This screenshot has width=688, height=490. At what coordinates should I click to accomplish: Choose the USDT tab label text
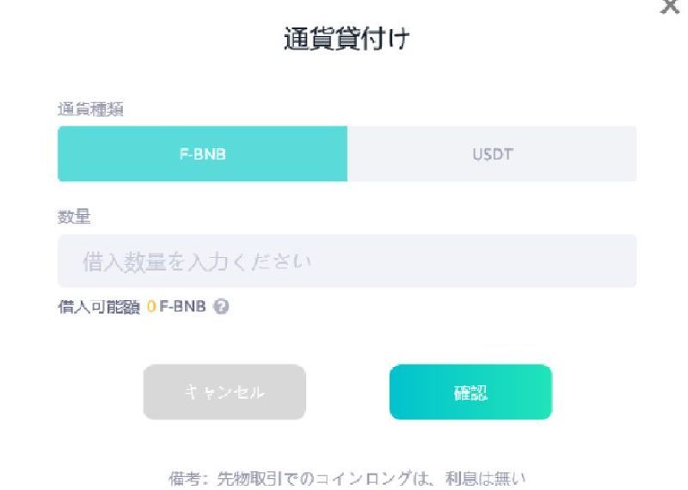coord(492,155)
